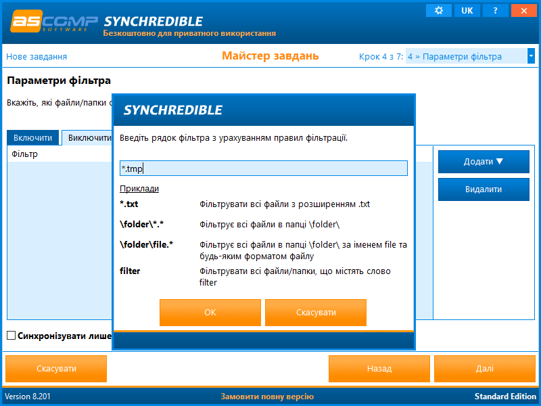Click the 'Безкоштовно для приватного використання' text
This screenshot has height=406, width=541.
tap(189, 33)
